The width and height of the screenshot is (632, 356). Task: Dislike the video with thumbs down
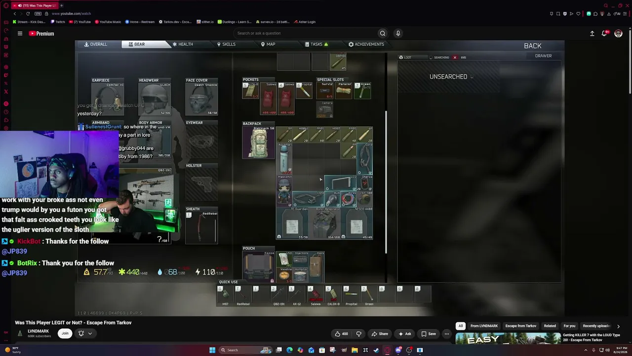pos(359,334)
